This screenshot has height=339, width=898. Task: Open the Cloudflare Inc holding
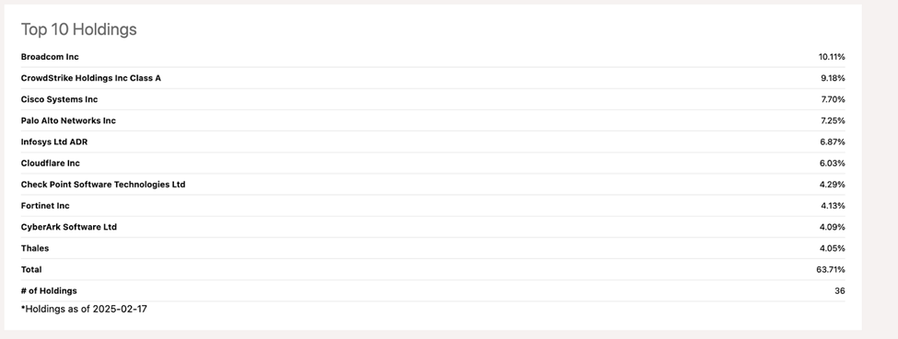coord(51,163)
